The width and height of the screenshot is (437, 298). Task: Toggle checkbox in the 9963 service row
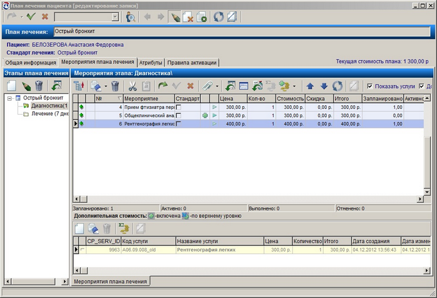[82, 250]
